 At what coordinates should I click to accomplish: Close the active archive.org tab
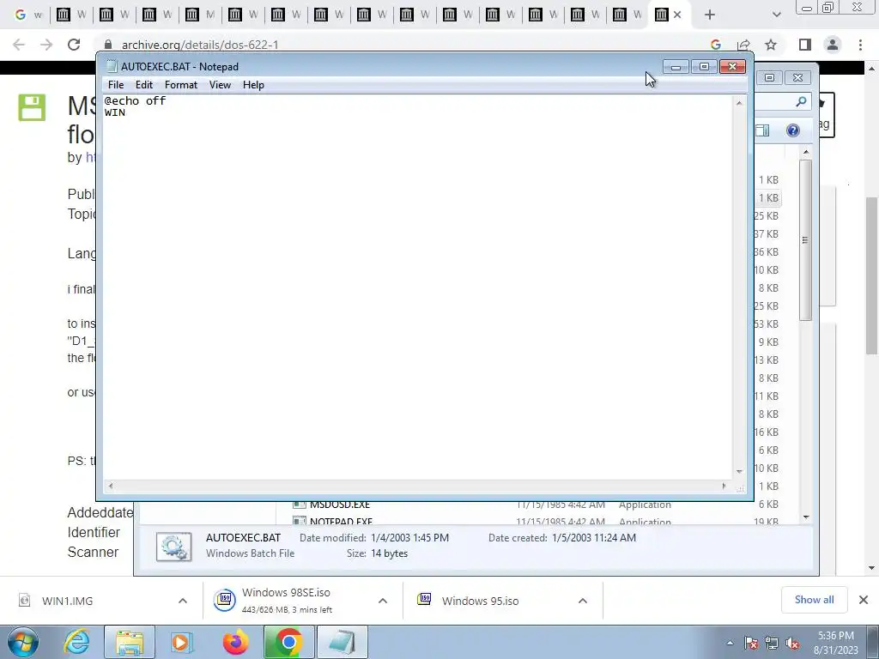coord(677,15)
